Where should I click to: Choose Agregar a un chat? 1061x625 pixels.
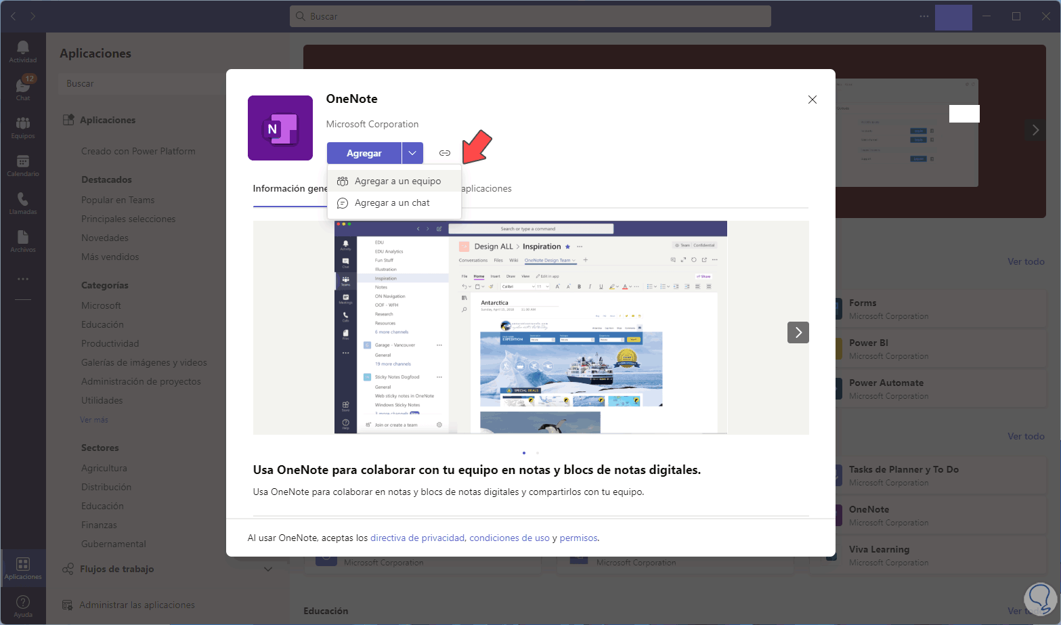coord(394,202)
